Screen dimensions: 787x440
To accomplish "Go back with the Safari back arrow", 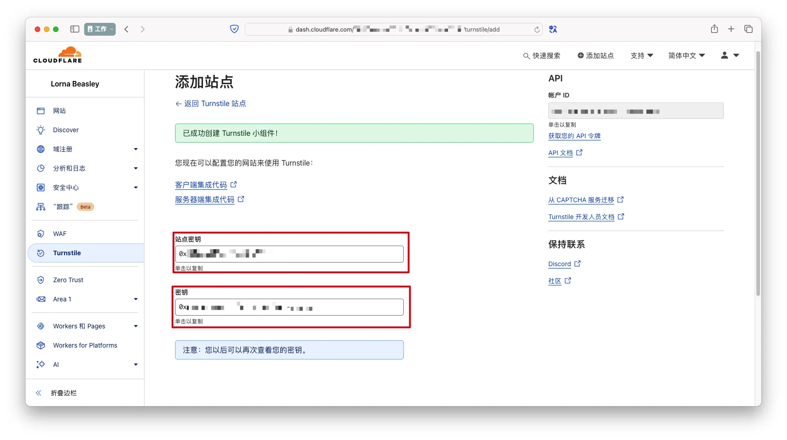I will 127,29.
